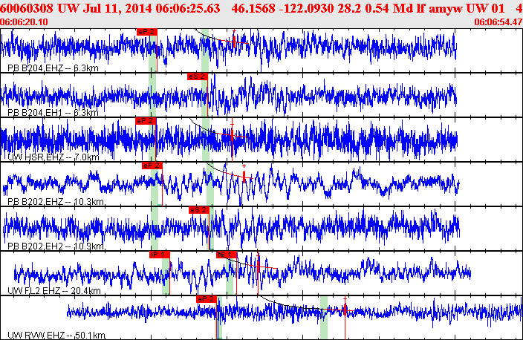
Task: Click the PB B202.EHZ 10.3km station label
Action: 54,202
